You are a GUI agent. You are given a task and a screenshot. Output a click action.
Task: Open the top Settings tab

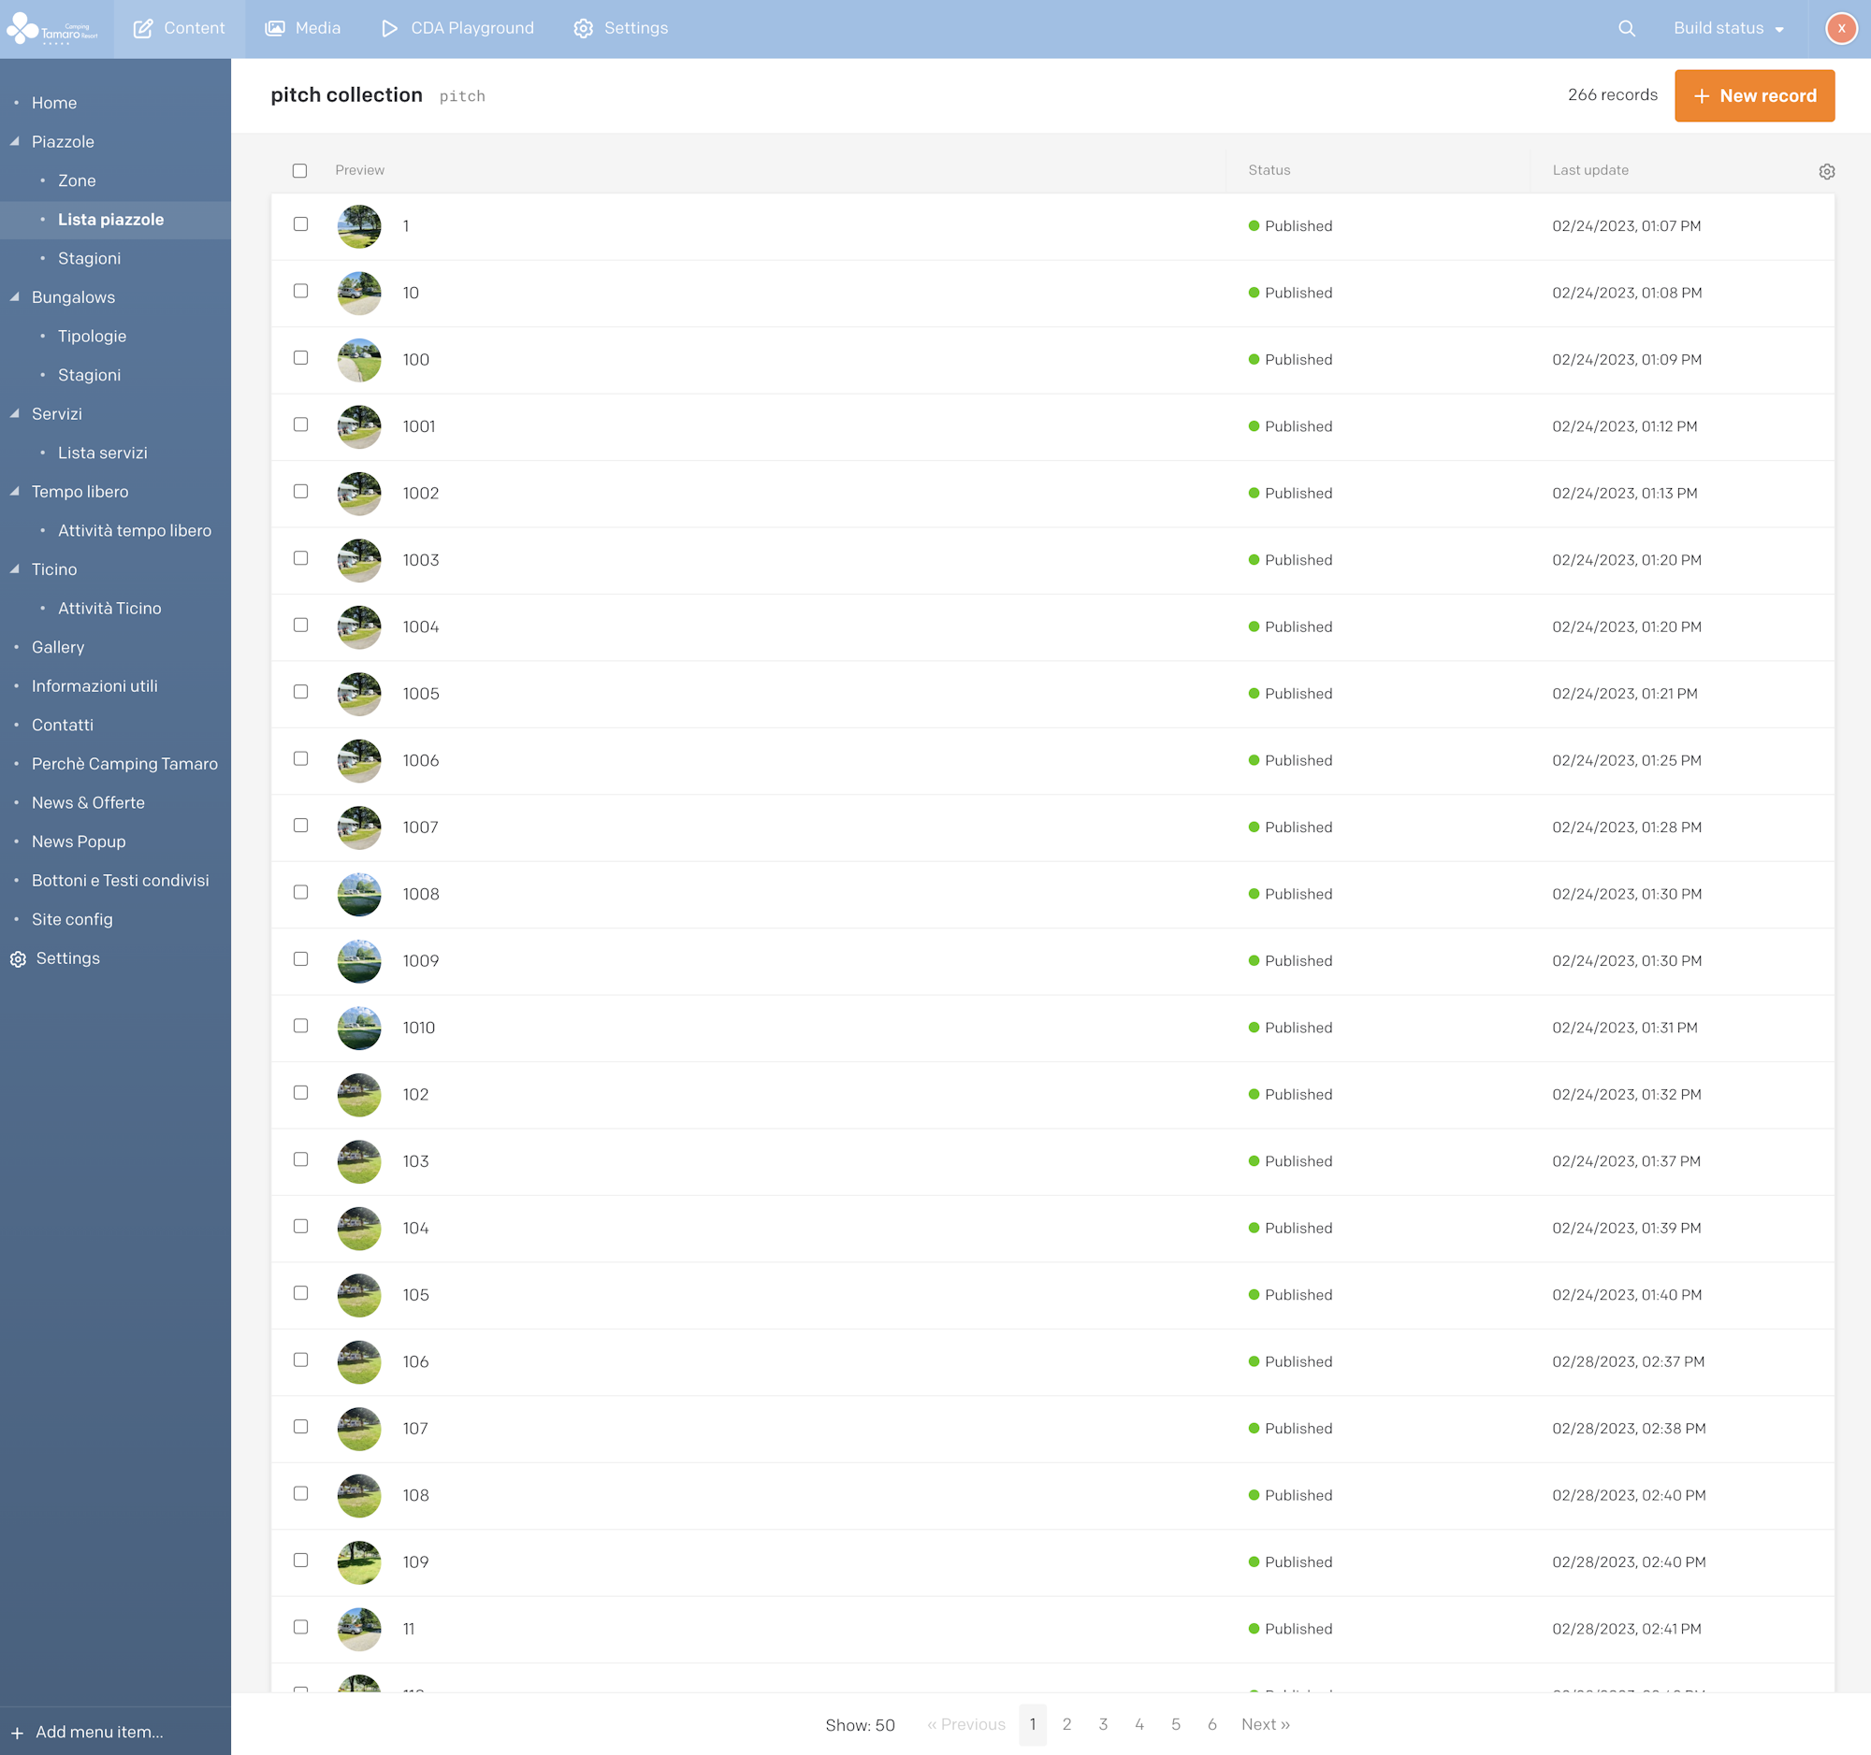coord(620,28)
